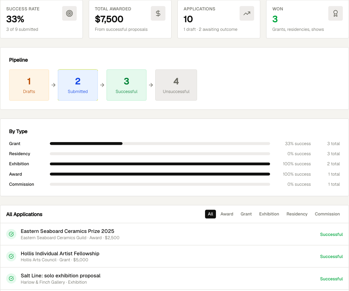Open the Submitted pipeline stage
Screen dimensions: 349x291
(78, 85)
